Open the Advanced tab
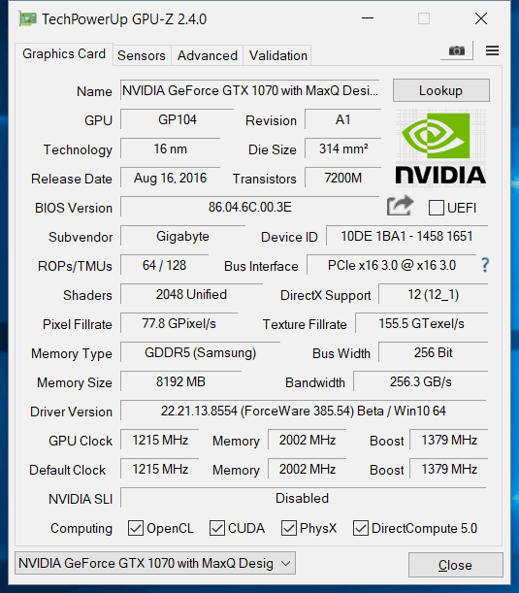 click(x=208, y=55)
